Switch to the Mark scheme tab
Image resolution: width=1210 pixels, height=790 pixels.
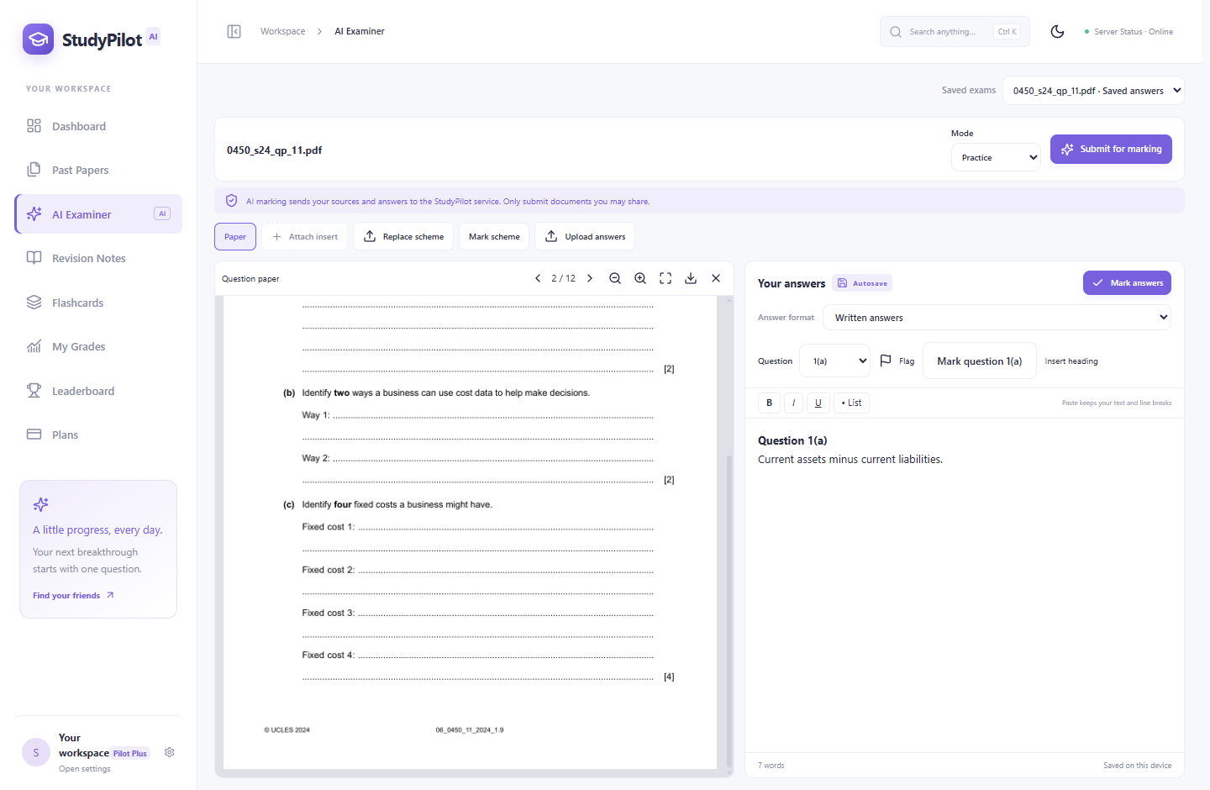point(494,237)
